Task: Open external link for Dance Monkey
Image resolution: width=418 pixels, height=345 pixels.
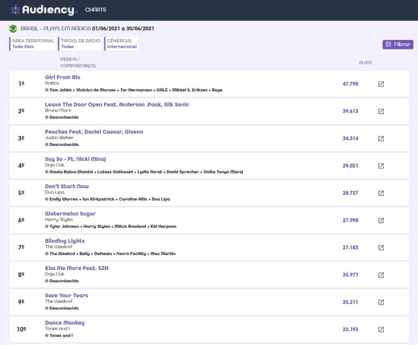Action: tap(381, 329)
